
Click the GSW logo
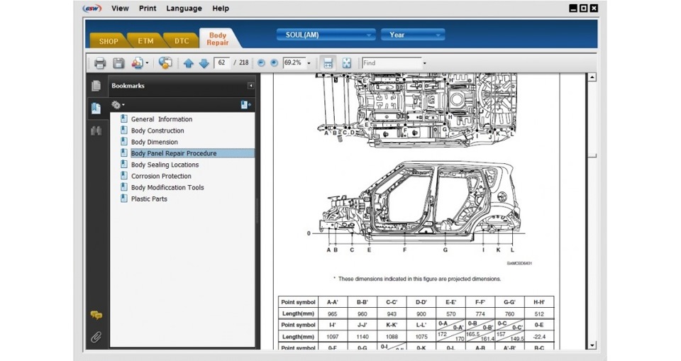92,9
